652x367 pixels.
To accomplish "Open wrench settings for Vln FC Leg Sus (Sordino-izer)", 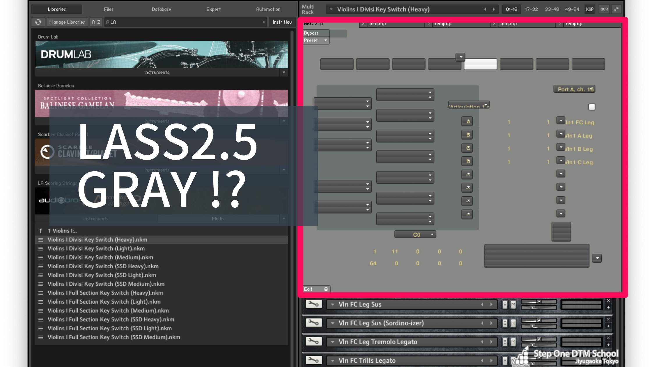I will 313,323.
